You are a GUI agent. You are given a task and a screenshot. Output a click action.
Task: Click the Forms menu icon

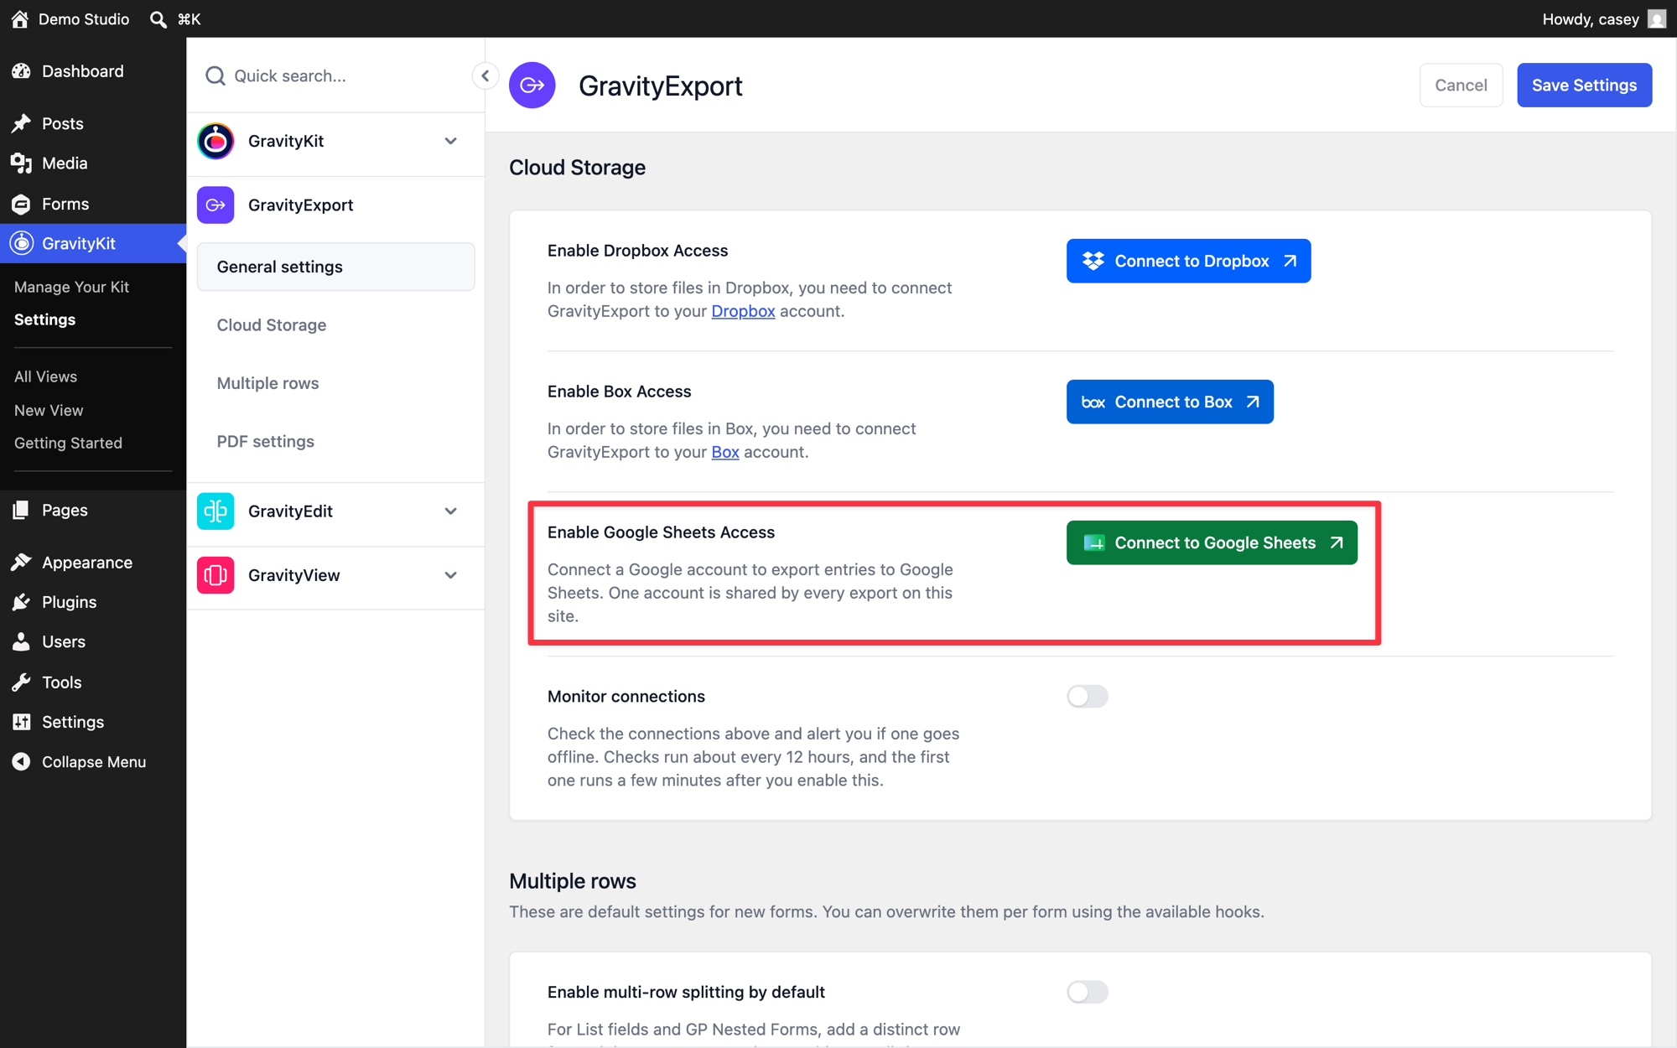click(x=21, y=204)
